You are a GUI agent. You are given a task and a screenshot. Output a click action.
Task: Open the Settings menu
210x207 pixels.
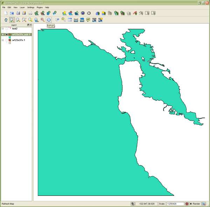click(x=31, y=7)
